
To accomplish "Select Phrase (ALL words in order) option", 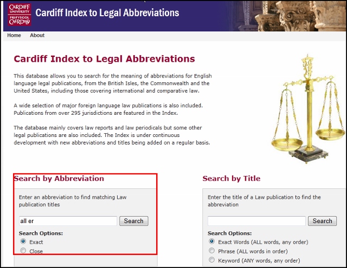I will (212, 250).
